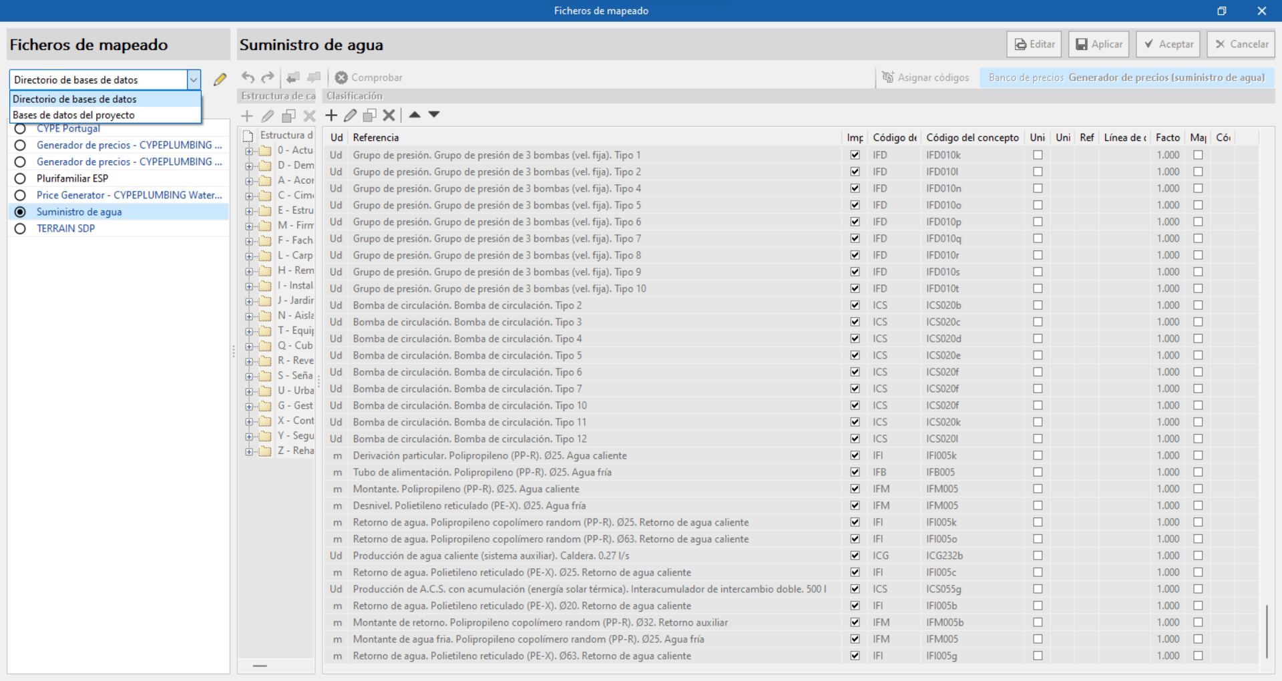Screen dimensions: 1282x681
Task: Select the TERRAIN SDP radio button
Action: coord(20,228)
